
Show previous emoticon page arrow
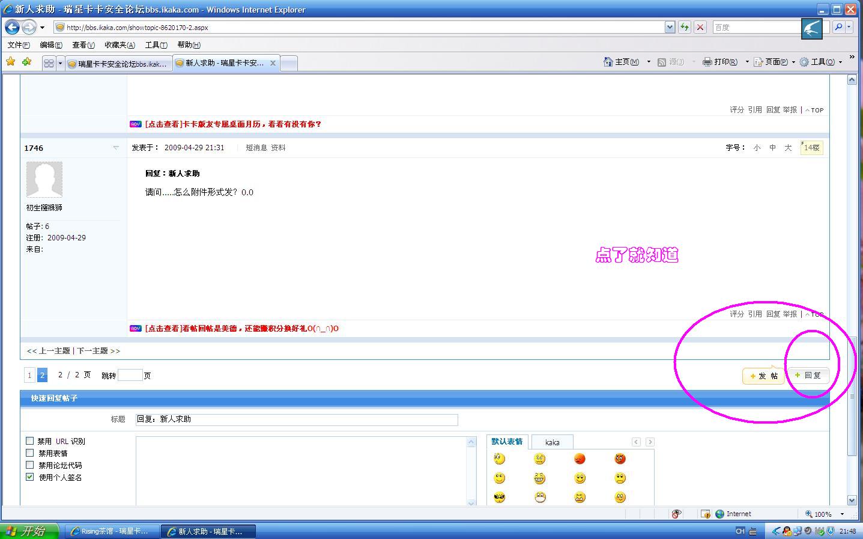pyautogui.click(x=636, y=442)
